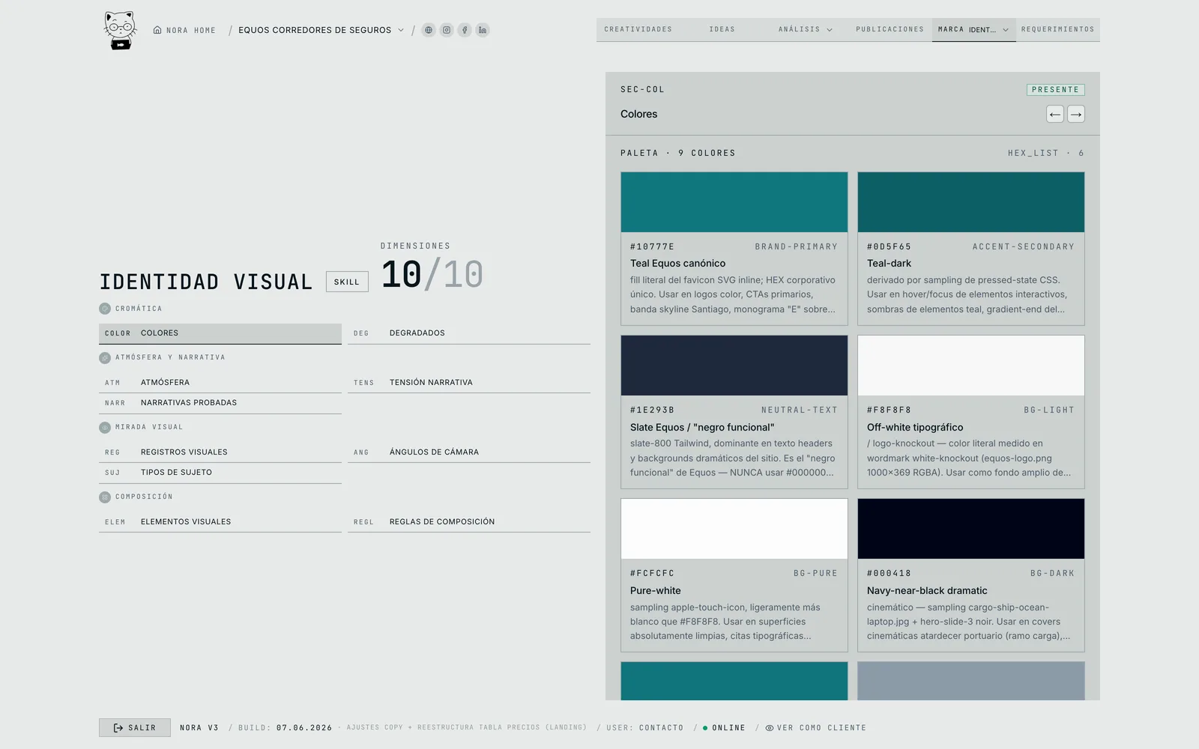
Task: Open the Elementos Visuales row
Action: point(220,522)
